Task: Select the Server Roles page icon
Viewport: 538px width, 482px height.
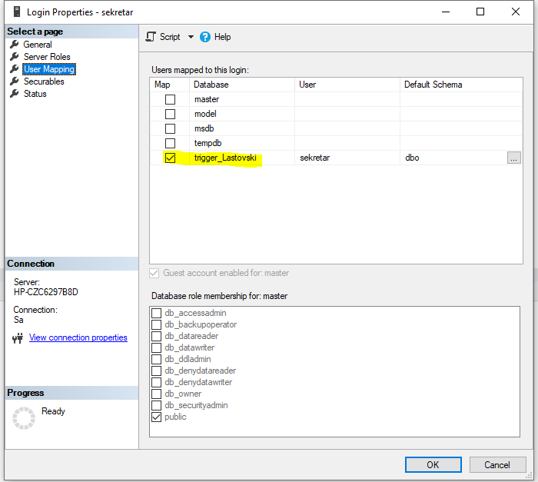Action: pyautogui.click(x=14, y=57)
